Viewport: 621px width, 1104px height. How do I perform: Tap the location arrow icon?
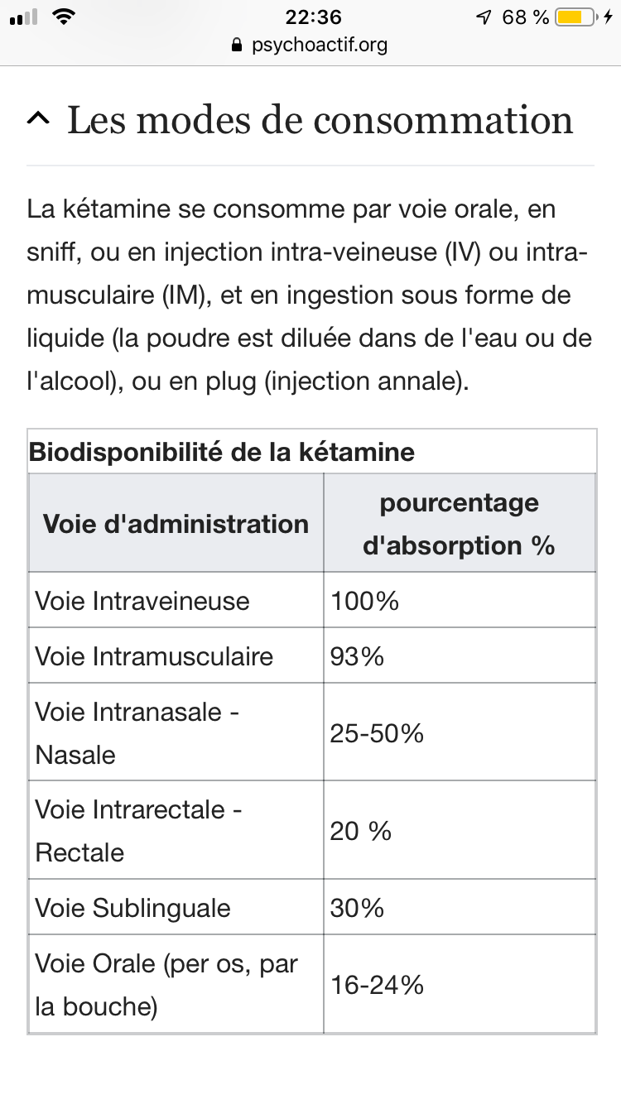484,17
